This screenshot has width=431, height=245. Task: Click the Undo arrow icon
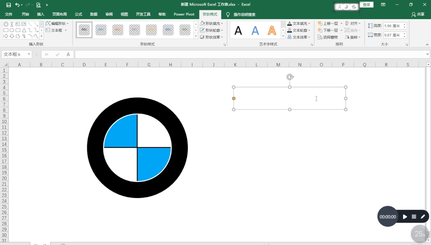(x=17, y=5)
